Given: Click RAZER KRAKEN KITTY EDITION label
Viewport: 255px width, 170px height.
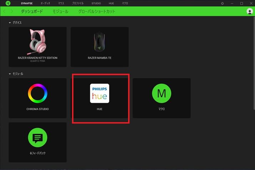Looking at the screenshot, I should tap(37, 58).
